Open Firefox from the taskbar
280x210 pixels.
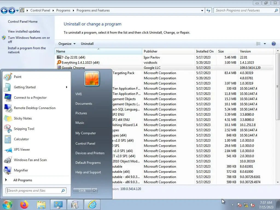(24, 205)
